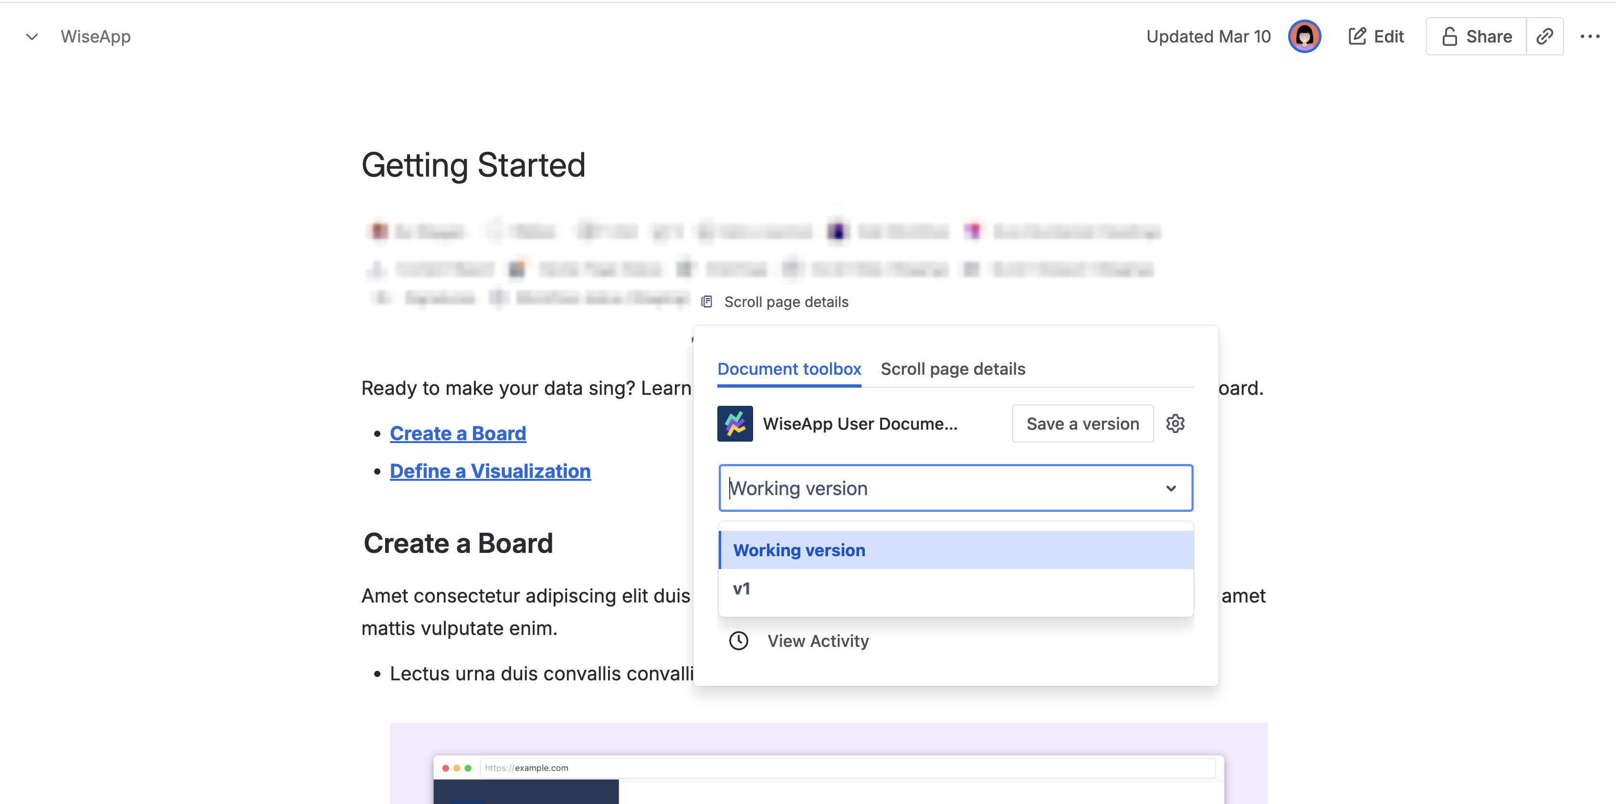Switch to Scroll page details tab

coord(952,369)
